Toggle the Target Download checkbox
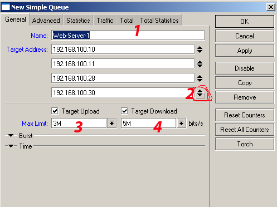Viewport: 277px width, 207px height. click(x=124, y=111)
